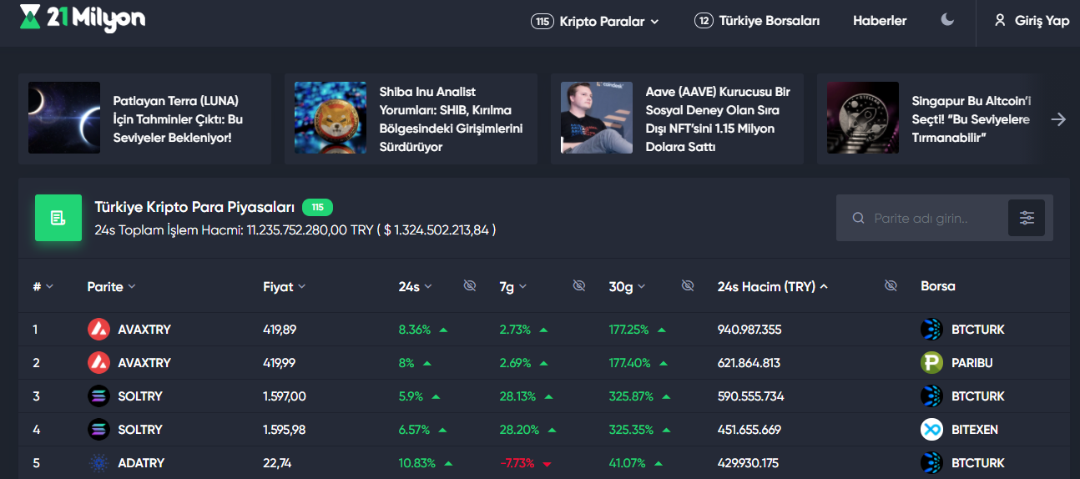Viewport: 1080px width, 479px height.
Task: Toggle dark mode moon icon
Action: click(947, 20)
